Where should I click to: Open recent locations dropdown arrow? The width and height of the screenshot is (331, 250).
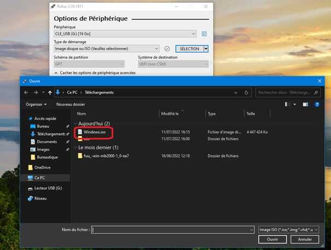coord(43,92)
